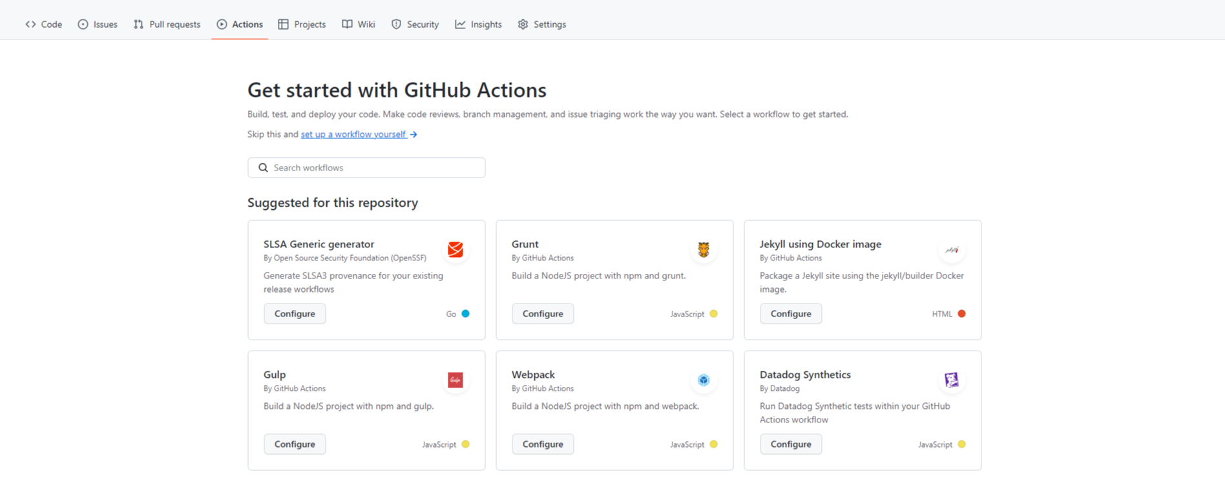Click the By GitHub Actions text under Webpack
Image resolution: width=1225 pixels, height=487 pixels.
(543, 389)
